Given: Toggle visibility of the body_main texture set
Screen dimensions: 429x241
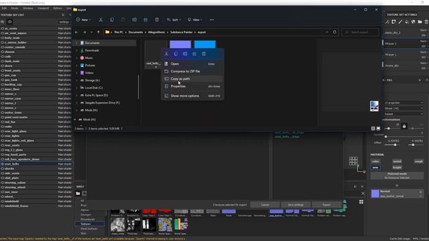Looking at the screenshot, I should (x=3, y=37).
